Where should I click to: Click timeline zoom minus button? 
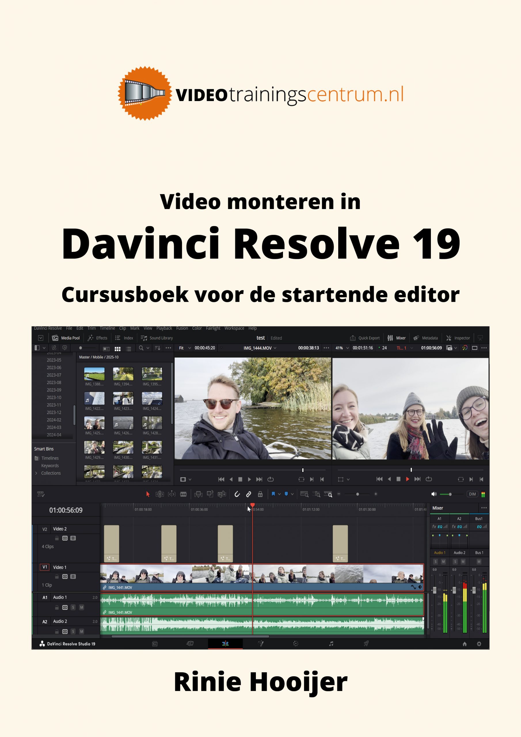point(339,494)
